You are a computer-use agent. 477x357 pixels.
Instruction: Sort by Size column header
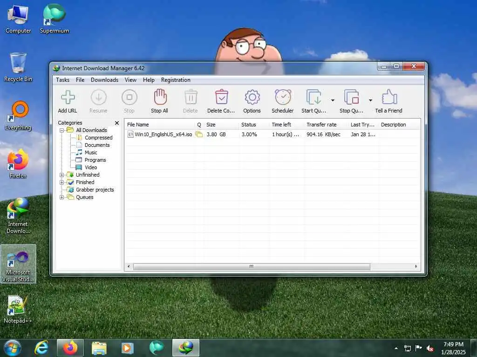point(221,125)
